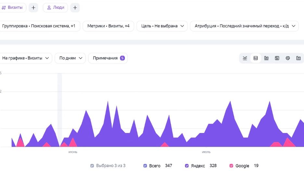Screen dimensions: 304x171
Task: Click the июнь axis label
Action: 73,152
